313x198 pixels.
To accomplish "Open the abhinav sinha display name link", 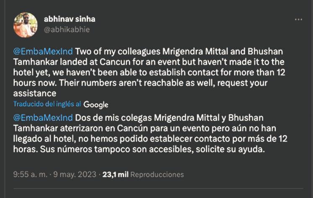I will (x=70, y=19).
